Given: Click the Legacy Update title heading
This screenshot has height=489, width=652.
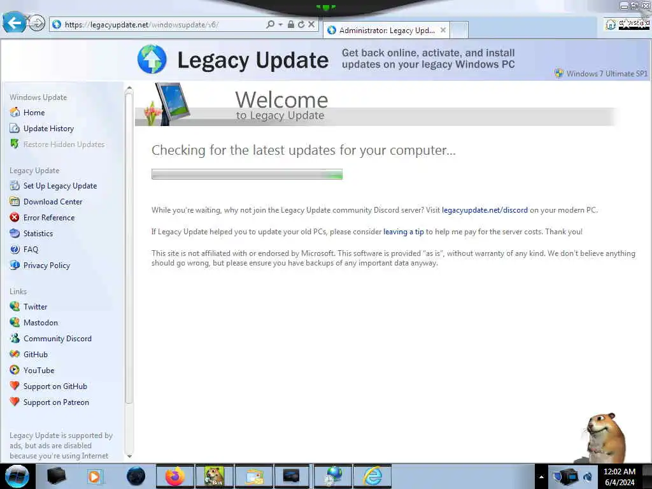Looking at the screenshot, I should tap(253, 60).
